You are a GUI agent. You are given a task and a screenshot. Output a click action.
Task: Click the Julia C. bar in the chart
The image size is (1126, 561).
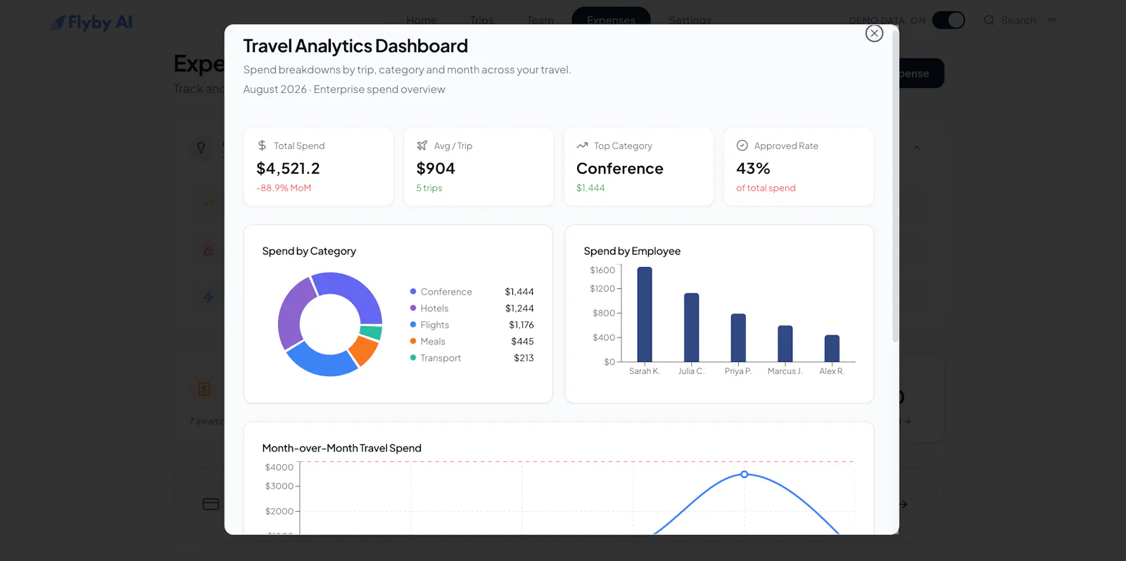point(691,328)
